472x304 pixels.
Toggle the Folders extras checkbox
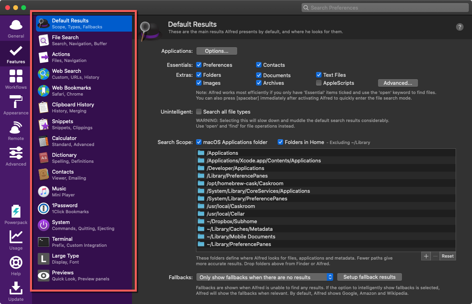click(199, 75)
